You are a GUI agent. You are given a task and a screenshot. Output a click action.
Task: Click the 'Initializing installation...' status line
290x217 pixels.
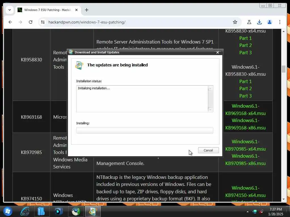pyautogui.click(x=94, y=88)
